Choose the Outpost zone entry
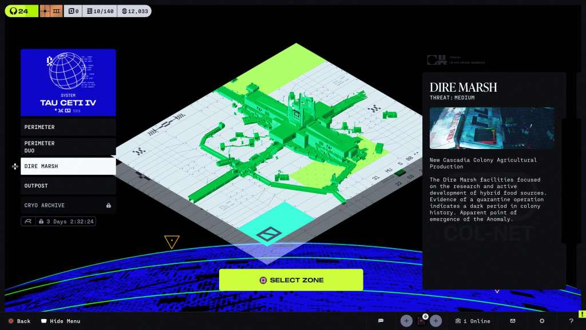The image size is (586, 330). click(68, 186)
